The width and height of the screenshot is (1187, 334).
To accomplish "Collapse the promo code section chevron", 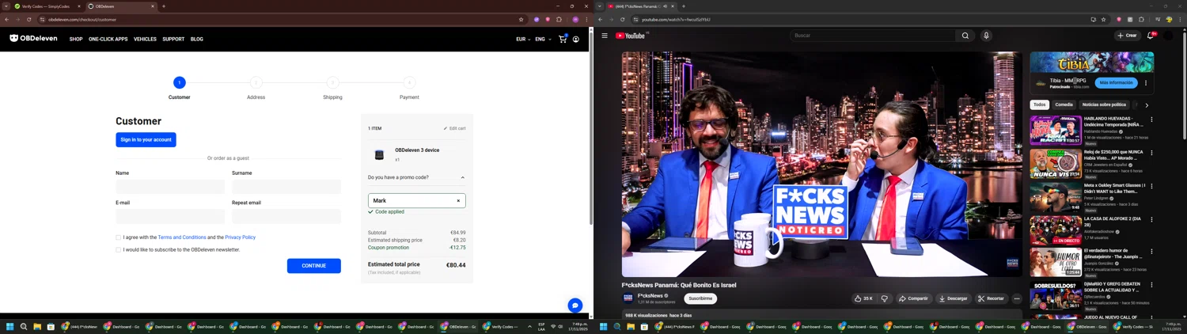I will click(x=463, y=178).
